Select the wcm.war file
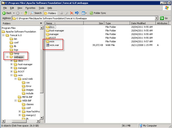Image resolution: width=172 pixels, height=128 pixels. pos(52,45)
